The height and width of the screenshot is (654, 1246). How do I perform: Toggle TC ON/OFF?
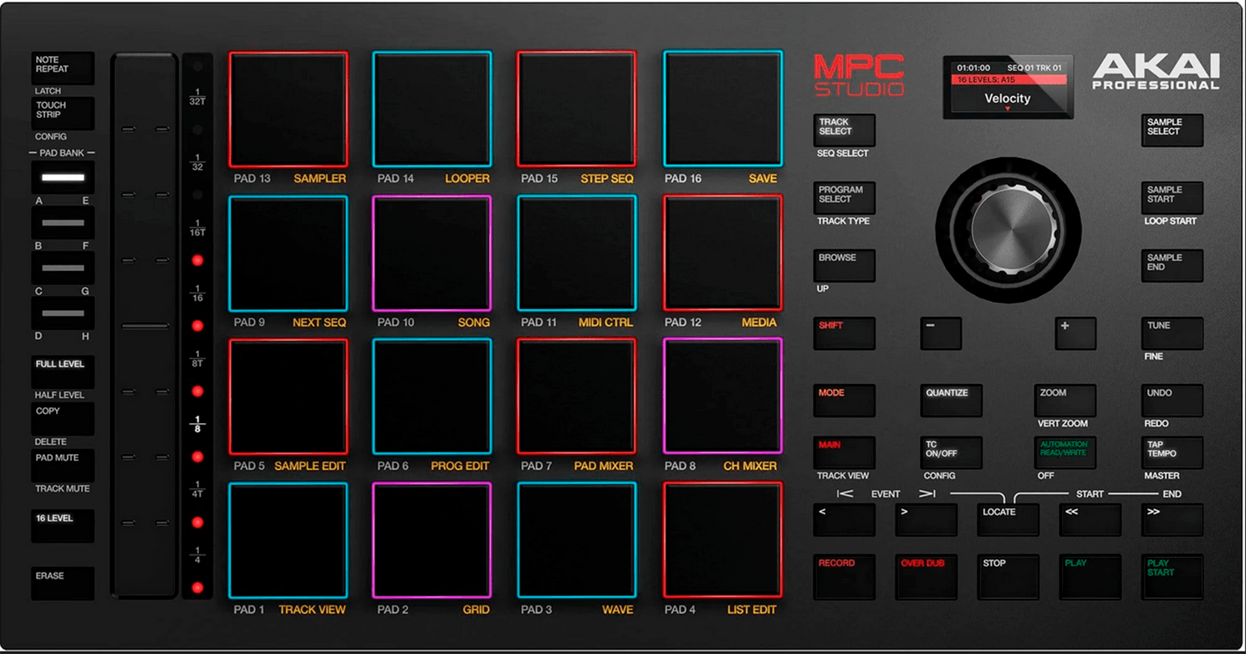pos(949,452)
